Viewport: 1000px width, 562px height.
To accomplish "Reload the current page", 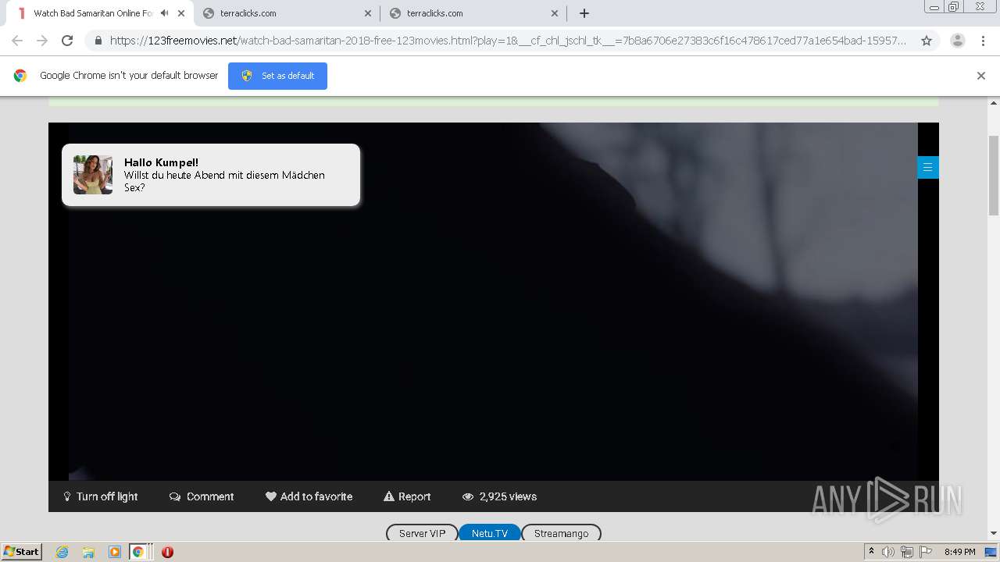I will pyautogui.click(x=67, y=41).
